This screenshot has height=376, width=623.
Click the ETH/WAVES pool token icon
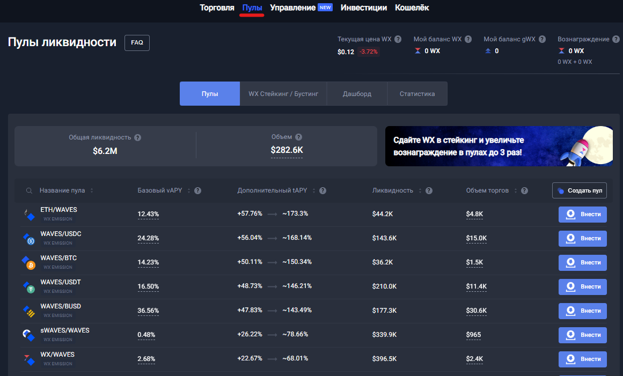(28, 215)
